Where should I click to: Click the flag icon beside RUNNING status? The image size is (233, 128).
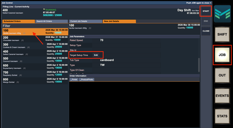pos(44,10)
